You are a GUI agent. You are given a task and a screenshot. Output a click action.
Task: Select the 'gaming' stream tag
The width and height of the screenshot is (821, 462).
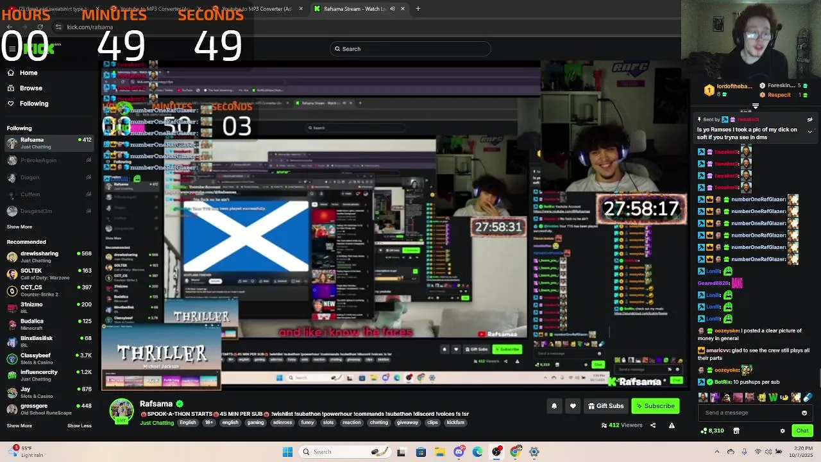tap(256, 423)
